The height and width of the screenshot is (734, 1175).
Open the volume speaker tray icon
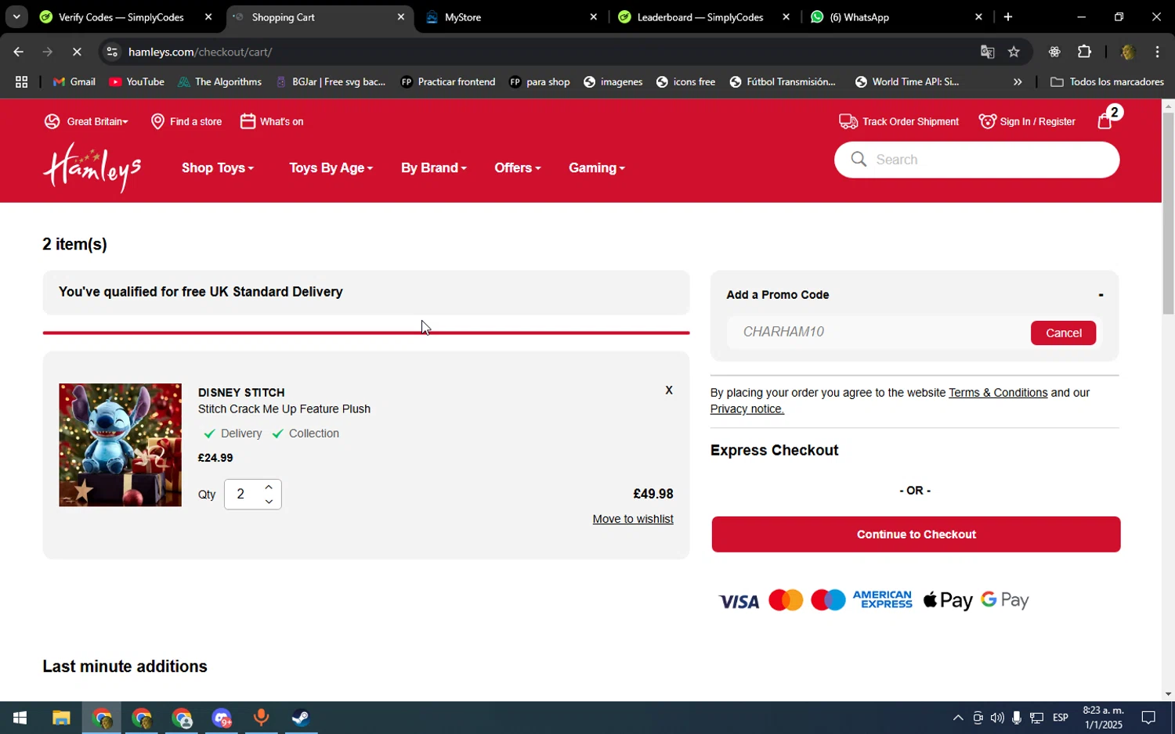pos(996,718)
